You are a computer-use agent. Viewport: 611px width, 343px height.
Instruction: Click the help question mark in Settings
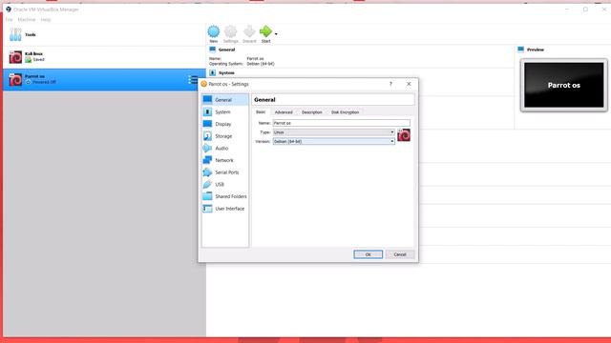pos(390,84)
